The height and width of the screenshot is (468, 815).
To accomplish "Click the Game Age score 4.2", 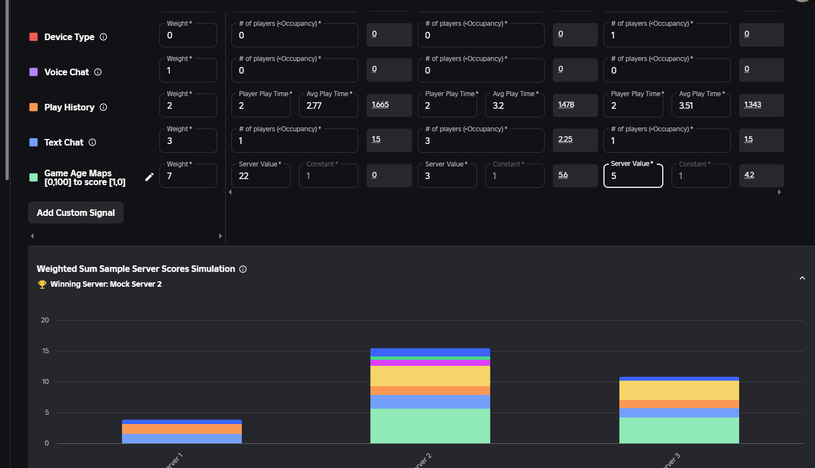I will [749, 175].
